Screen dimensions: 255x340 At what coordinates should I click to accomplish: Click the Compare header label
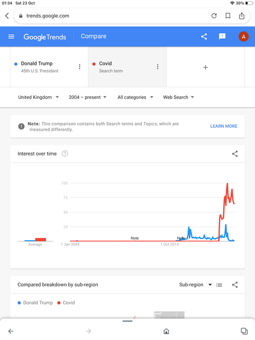tap(93, 36)
